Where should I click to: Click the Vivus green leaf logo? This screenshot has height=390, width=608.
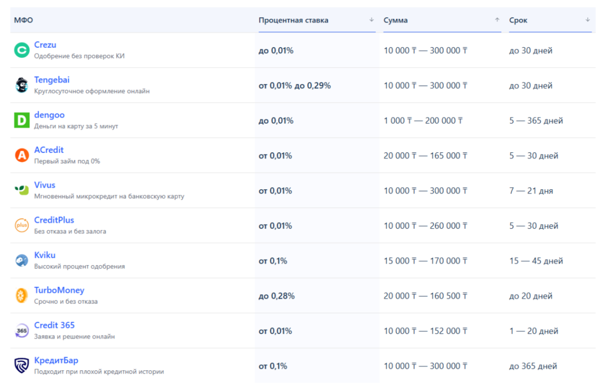tap(22, 190)
